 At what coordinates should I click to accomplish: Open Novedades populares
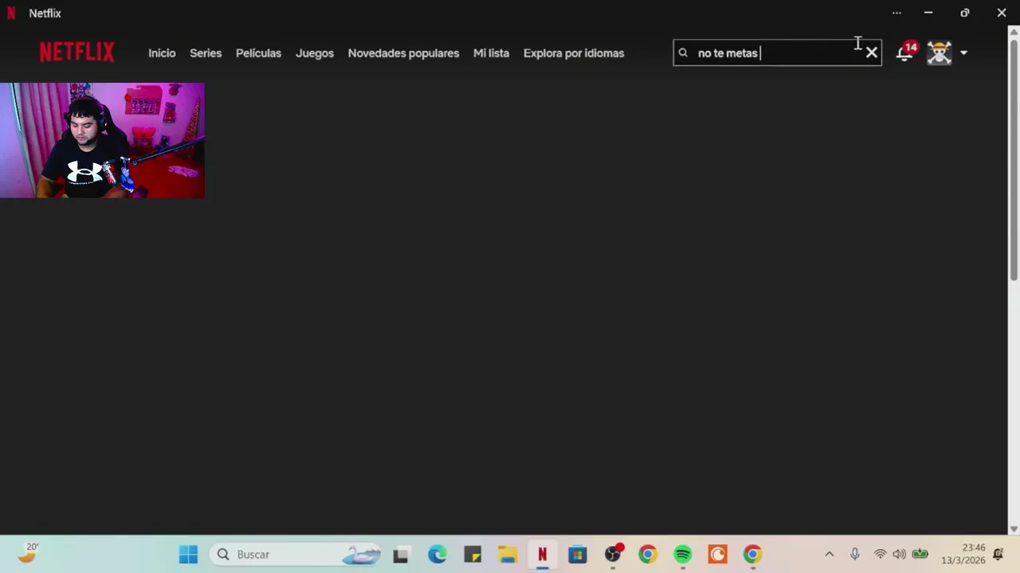tap(403, 53)
